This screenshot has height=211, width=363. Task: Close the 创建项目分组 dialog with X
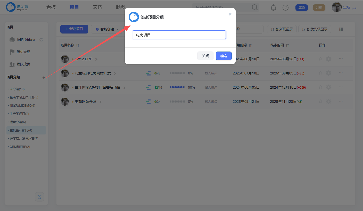pos(230,14)
